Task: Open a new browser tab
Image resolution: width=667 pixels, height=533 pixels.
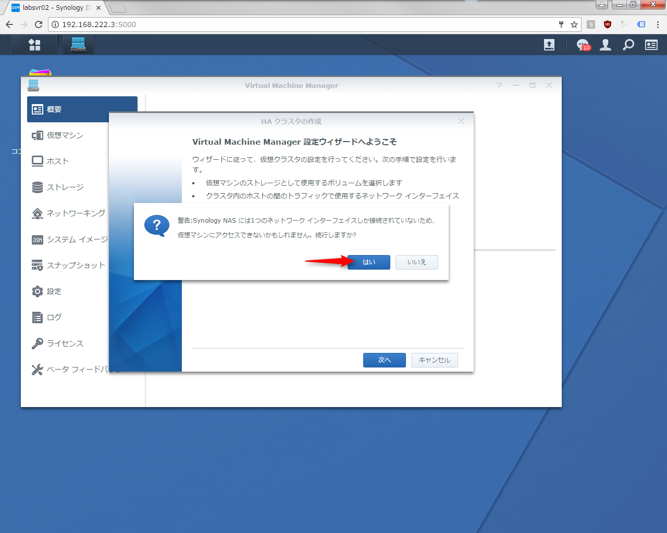Action: click(118, 8)
